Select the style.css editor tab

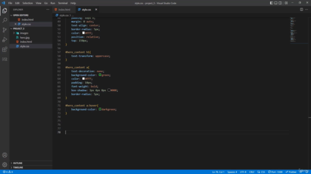pos(86,10)
